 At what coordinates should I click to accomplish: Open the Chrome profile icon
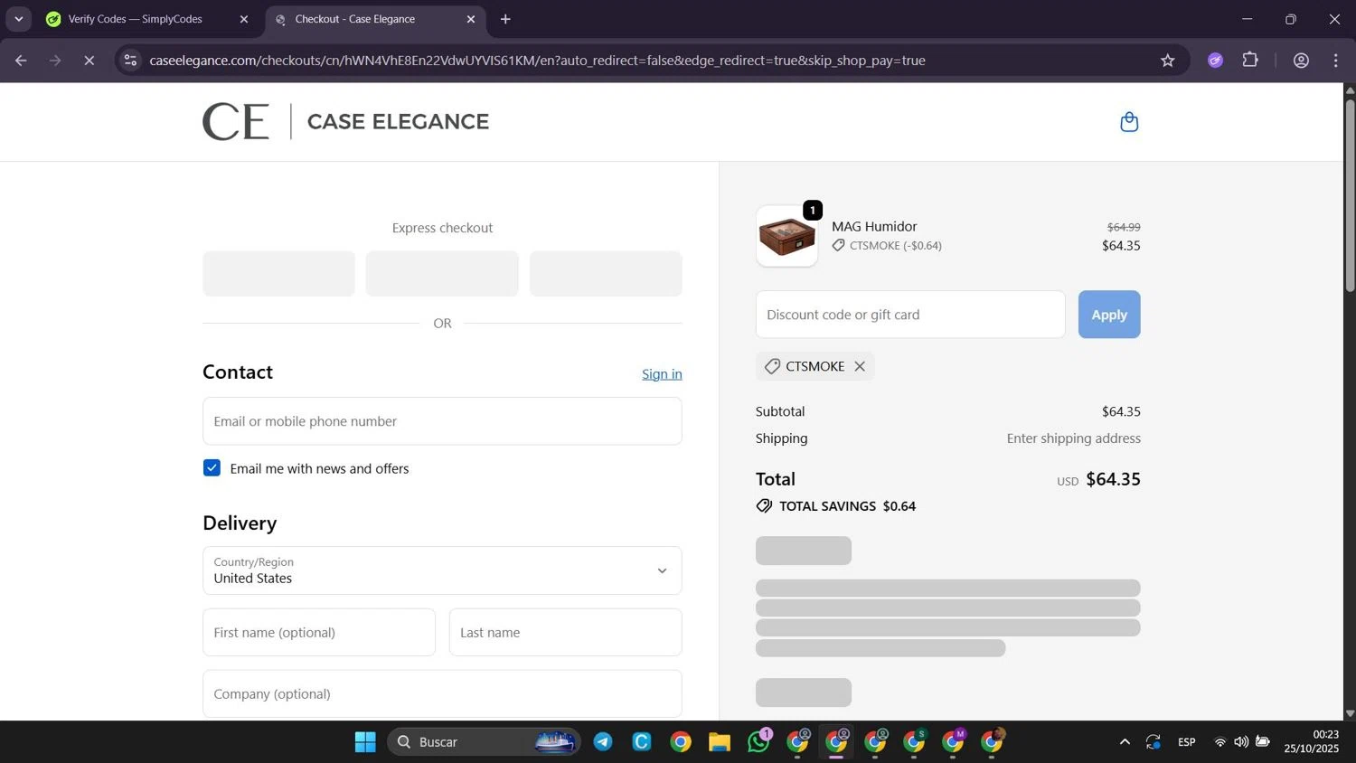(1301, 61)
